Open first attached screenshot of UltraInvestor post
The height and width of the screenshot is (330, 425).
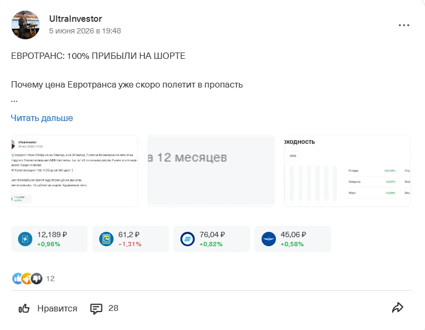(74, 171)
